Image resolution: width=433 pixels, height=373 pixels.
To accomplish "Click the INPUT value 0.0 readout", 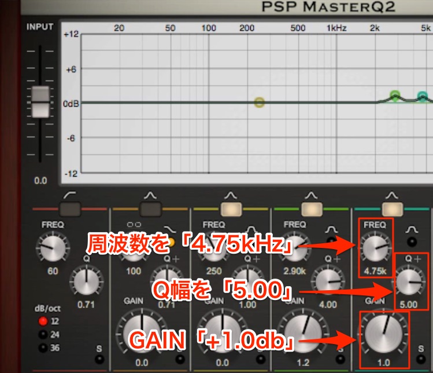I will pyautogui.click(x=40, y=181).
